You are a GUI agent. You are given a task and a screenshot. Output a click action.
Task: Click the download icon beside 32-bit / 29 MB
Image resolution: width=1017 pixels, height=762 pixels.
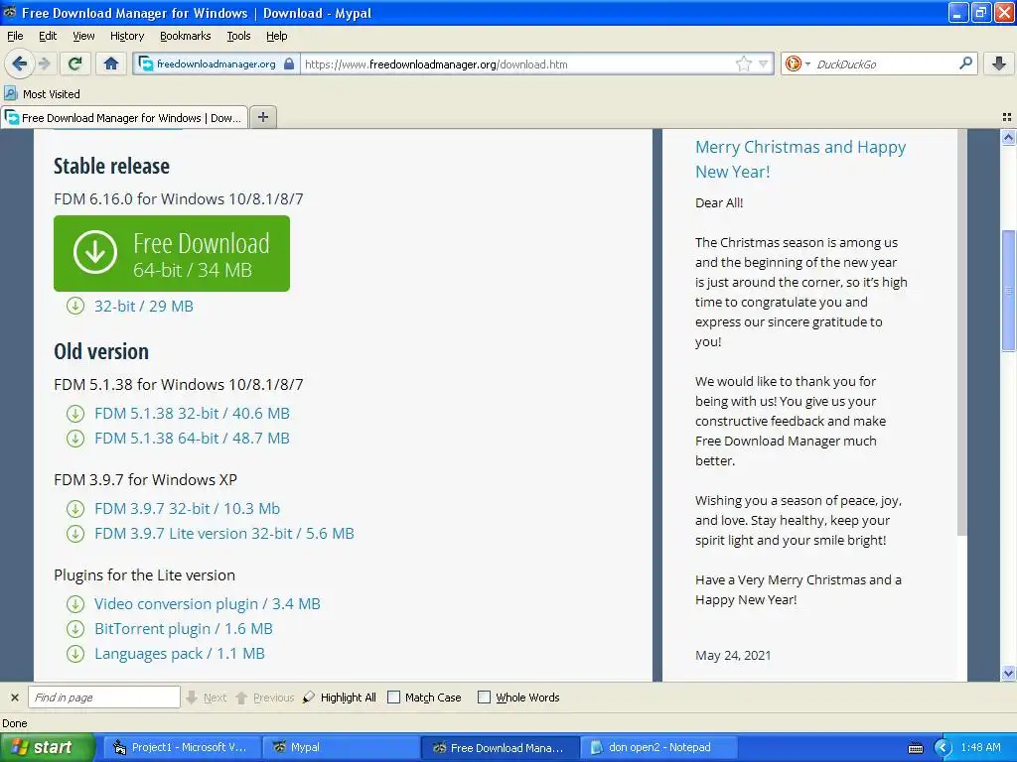click(75, 306)
